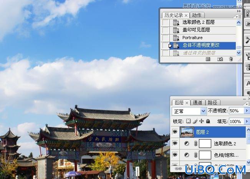Click mask link icon on 色相/饱和 layer

(x=195, y=155)
